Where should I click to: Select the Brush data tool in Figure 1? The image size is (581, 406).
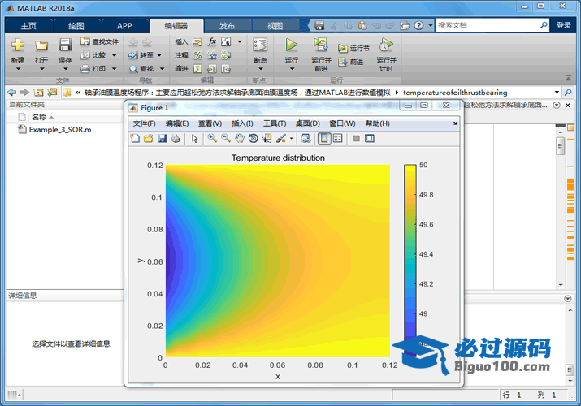coord(281,138)
